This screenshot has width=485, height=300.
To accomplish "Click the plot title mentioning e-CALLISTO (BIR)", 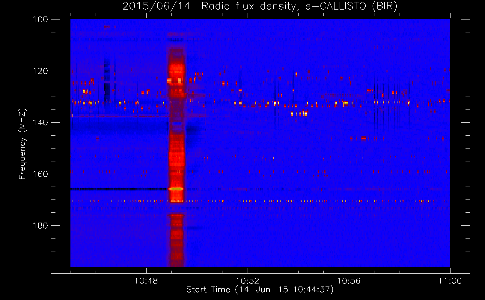I will [x=260, y=6].
